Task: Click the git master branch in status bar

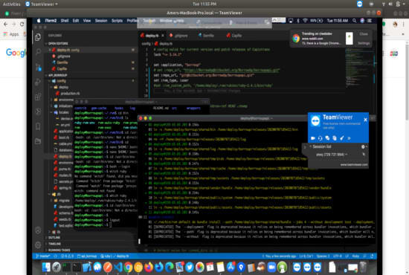Action: (x=43, y=256)
